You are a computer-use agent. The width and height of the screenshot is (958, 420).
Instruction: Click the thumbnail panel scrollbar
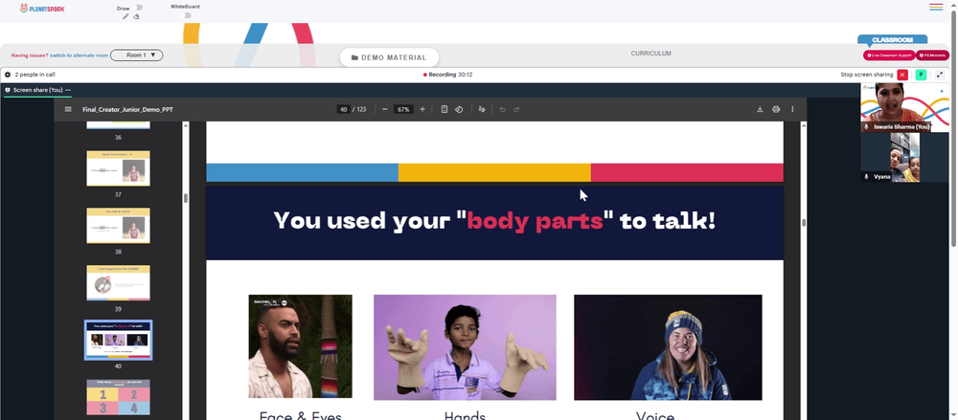click(185, 198)
